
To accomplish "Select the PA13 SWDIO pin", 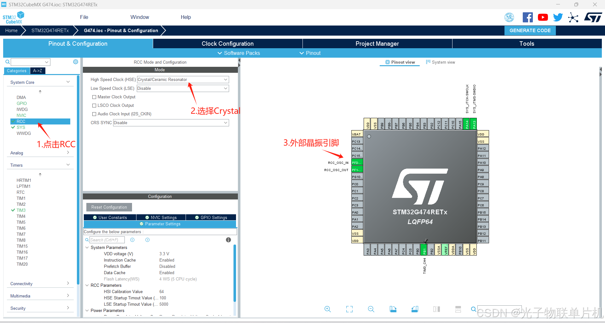I will tap(473, 124).
